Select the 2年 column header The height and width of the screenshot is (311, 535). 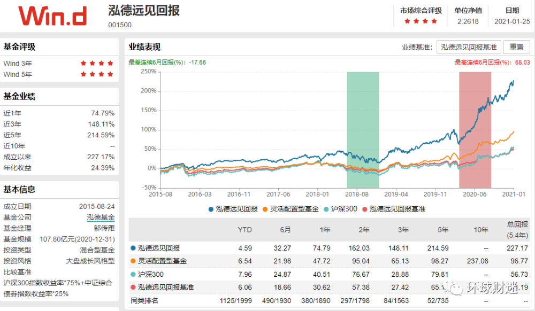[x=364, y=230]
